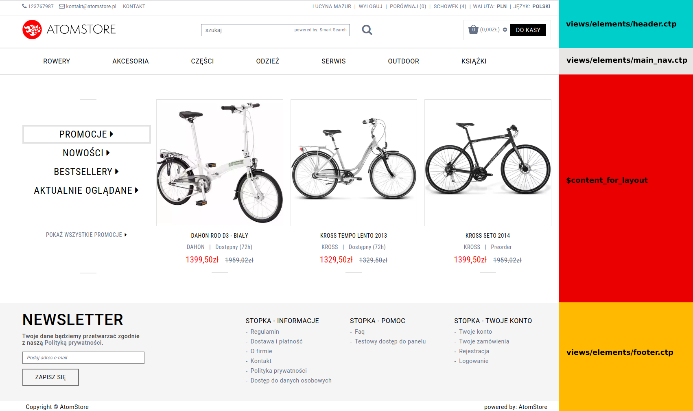Screen dimensions: 693x411
Task: Show the AKTUALNIE OGLĄDANE tab
Action: [86, 190]
